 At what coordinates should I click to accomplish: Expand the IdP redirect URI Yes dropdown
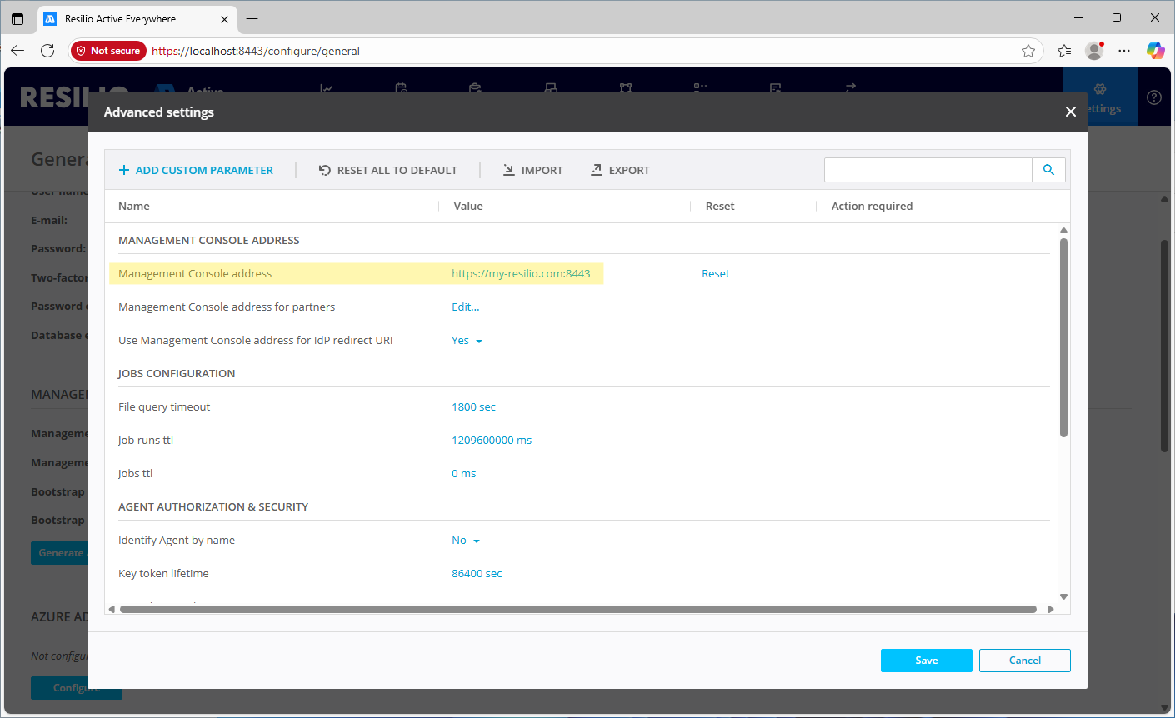pos(467,341)
